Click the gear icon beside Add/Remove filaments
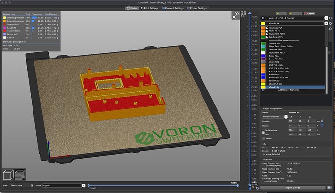 (x=263, y=90)
